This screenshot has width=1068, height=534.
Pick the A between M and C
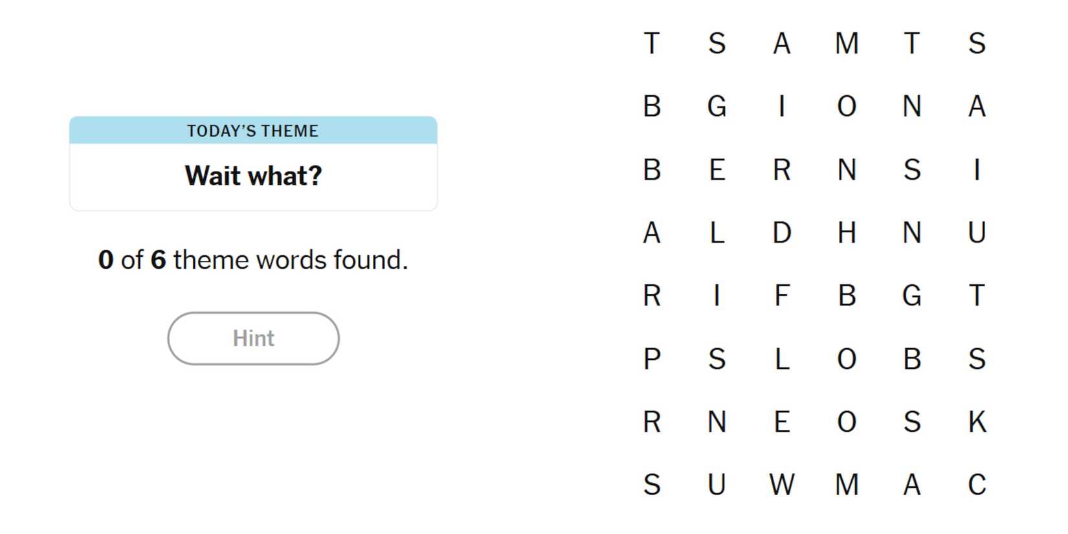911,485
